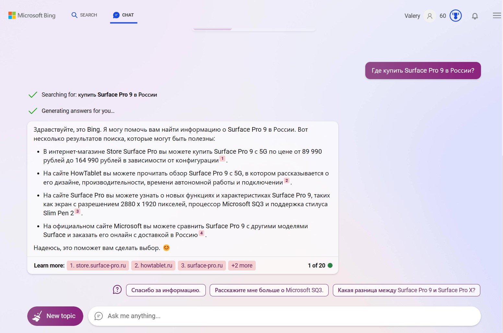Screen dimensions: 503x333
Task: Click the '1 of 20' turn counter
Action: coord(317,266)
